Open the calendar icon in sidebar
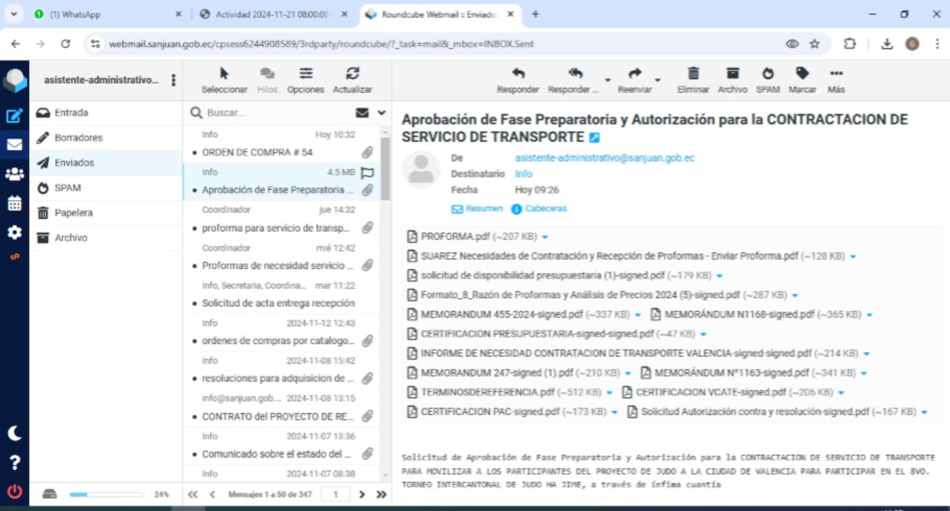 point(14,204)
